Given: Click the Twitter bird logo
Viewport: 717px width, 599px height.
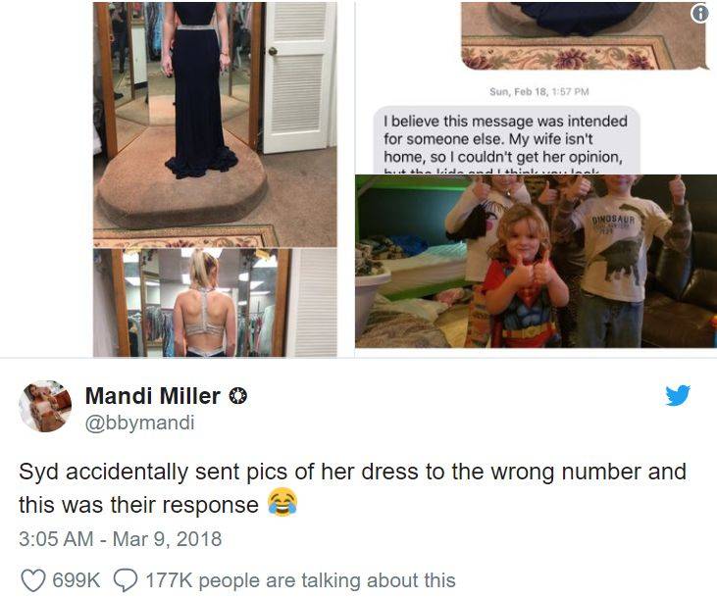Looking at the screenshot, I should pyautogui.click(x=678, y=395).
